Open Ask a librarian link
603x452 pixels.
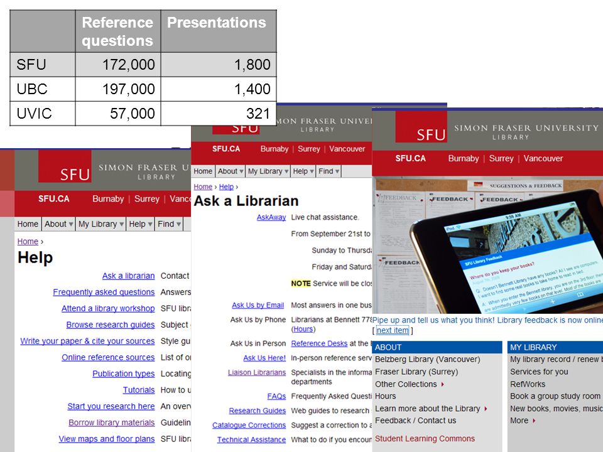[128, 276]
